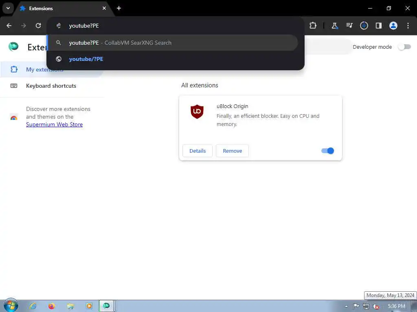Open a new tab with the plus button
The width and height of the screenshot is (417, 312).
click(x=119, y=8)
